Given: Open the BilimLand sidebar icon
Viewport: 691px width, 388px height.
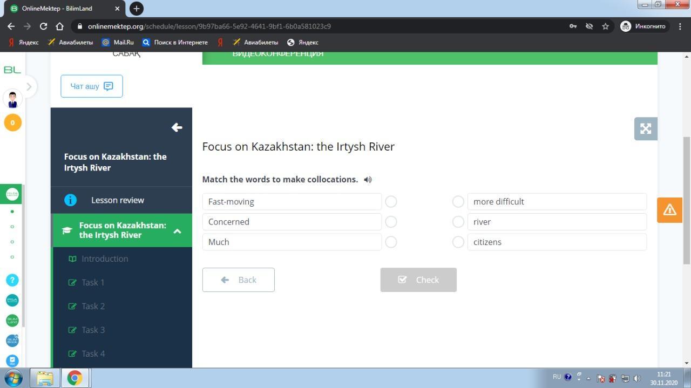Looking at the screenshot, I should tap(12, 321).
